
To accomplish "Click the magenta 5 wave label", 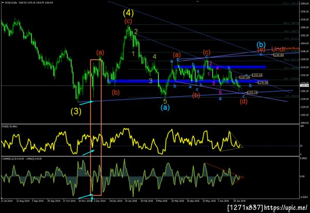I will 221,93.
